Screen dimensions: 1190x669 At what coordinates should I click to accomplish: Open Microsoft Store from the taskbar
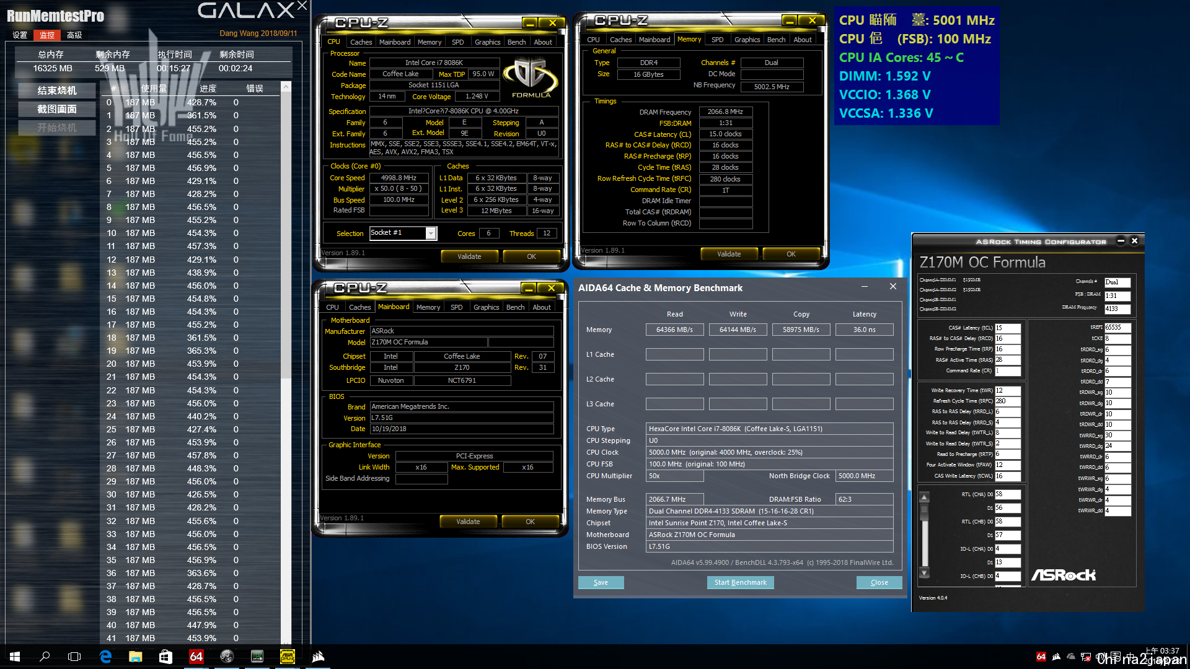click(x=165, y=657)
